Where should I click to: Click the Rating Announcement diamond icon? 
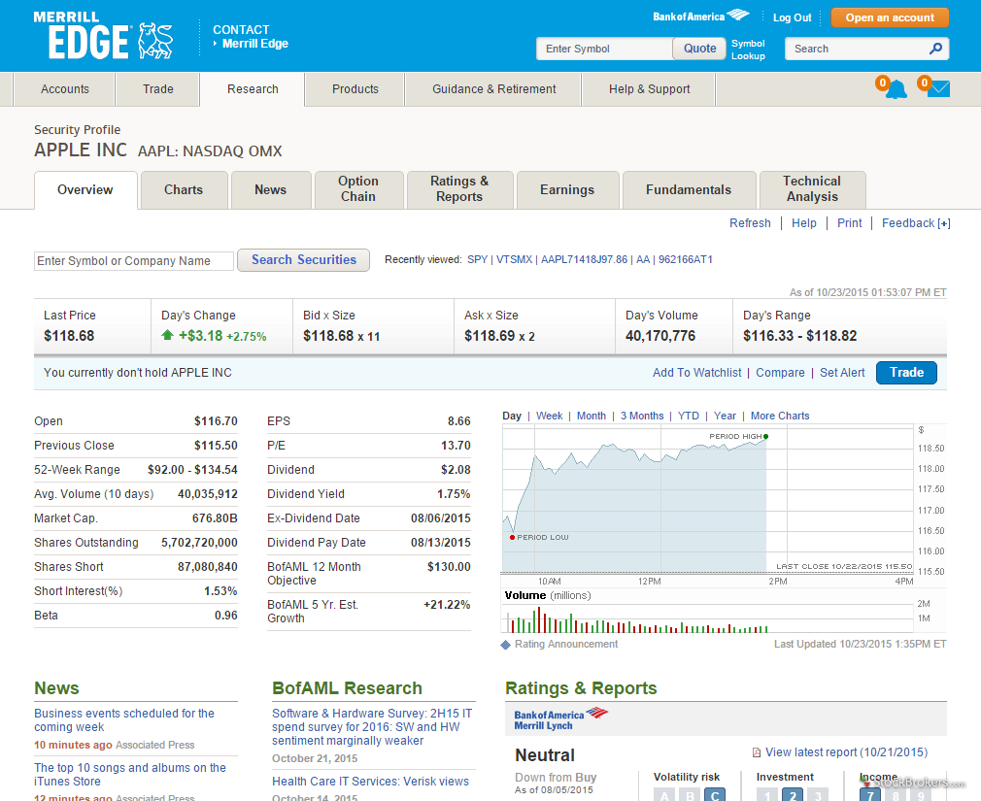point(505,645)
